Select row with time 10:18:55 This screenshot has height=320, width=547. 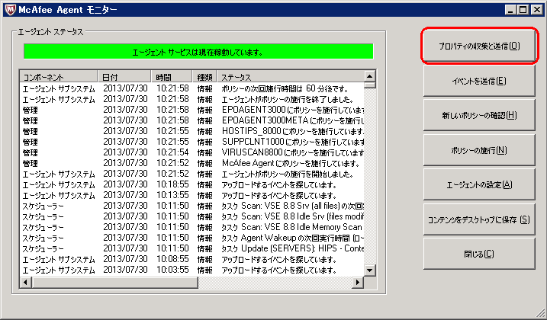tap(191, 184)
